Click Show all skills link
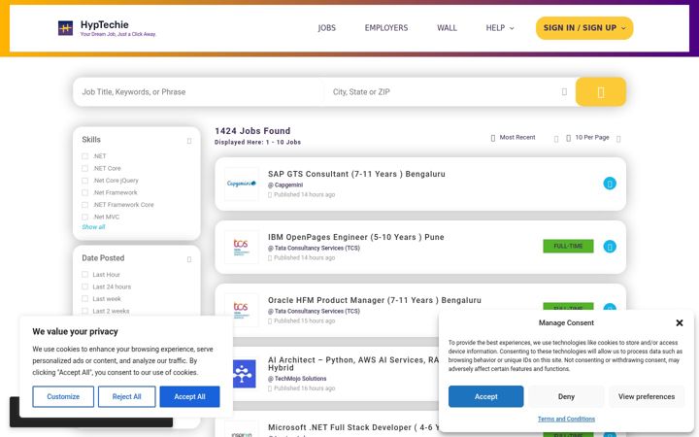699x437 pixels. (x=93, y=227)
